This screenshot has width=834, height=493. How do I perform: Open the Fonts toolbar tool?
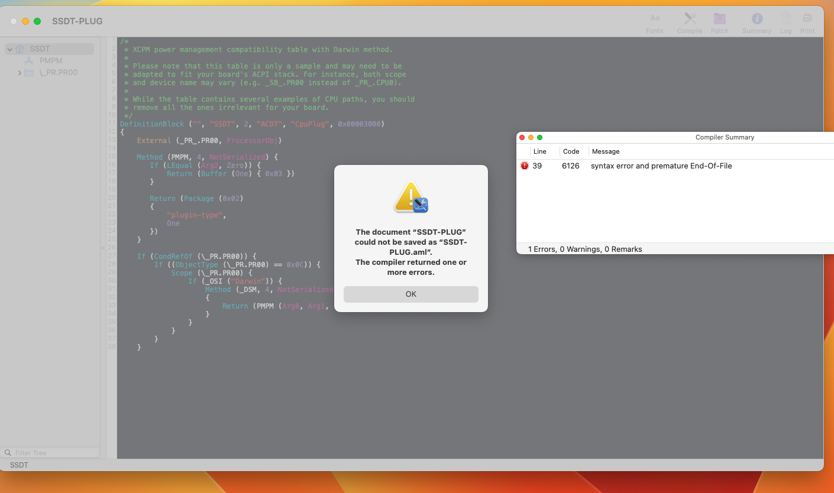coord(654,23)
